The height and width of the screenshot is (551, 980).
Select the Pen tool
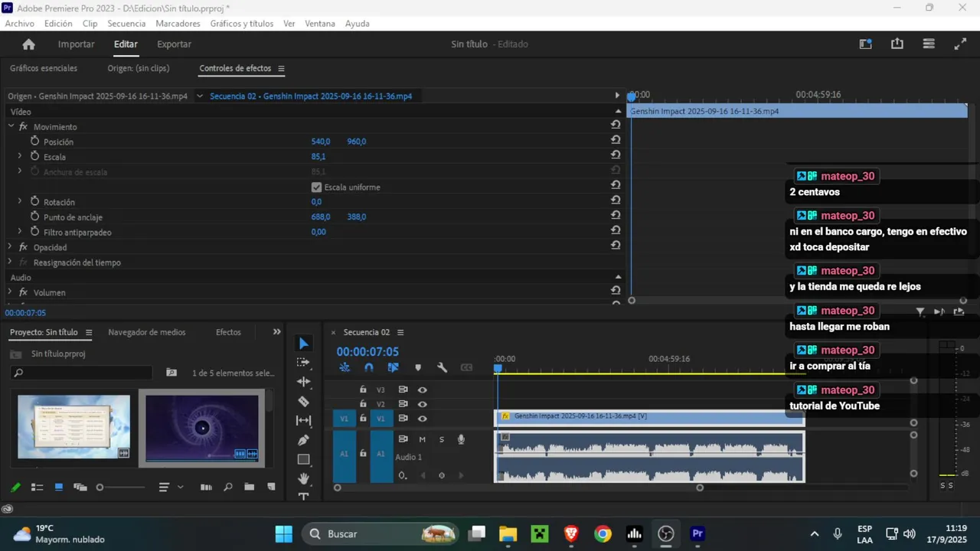[304, 440]
